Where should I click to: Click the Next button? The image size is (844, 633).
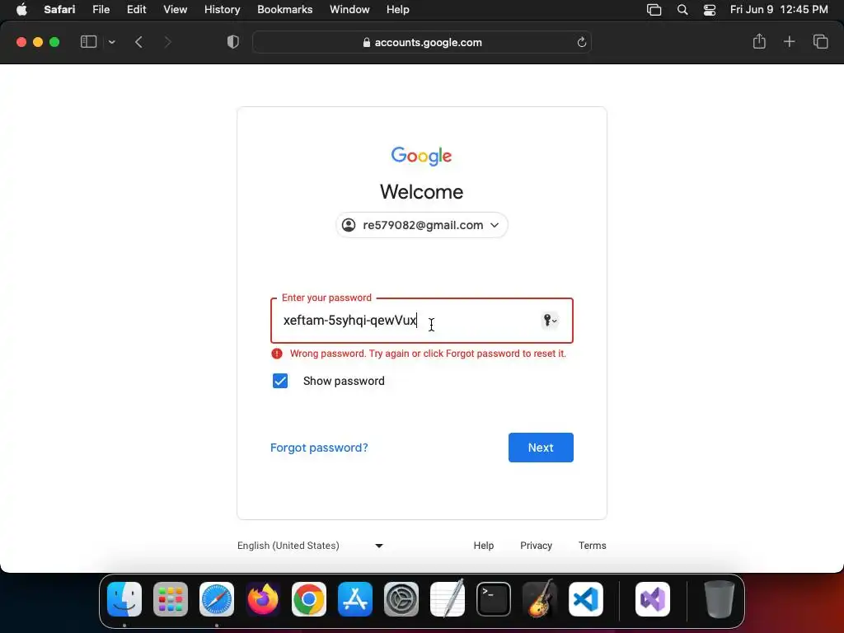(x=541, y=448)
